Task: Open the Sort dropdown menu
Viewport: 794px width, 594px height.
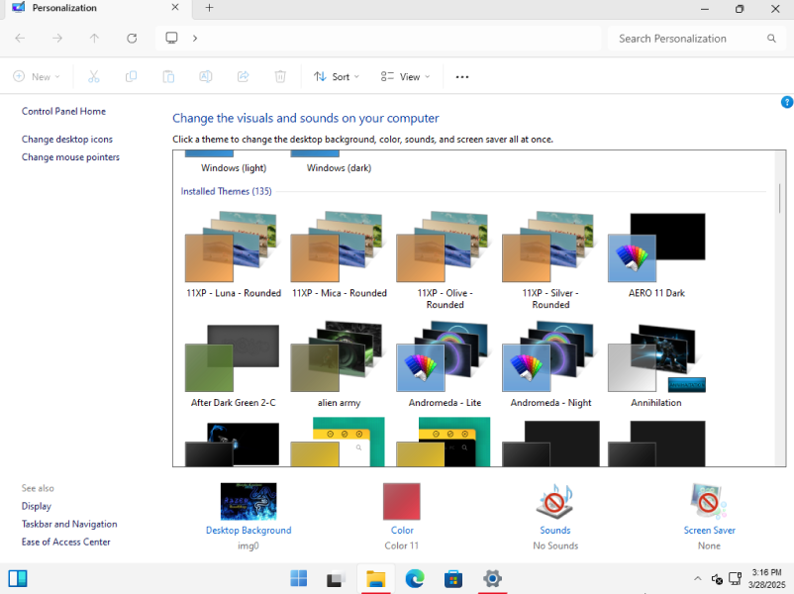Action: pos(337,76)
